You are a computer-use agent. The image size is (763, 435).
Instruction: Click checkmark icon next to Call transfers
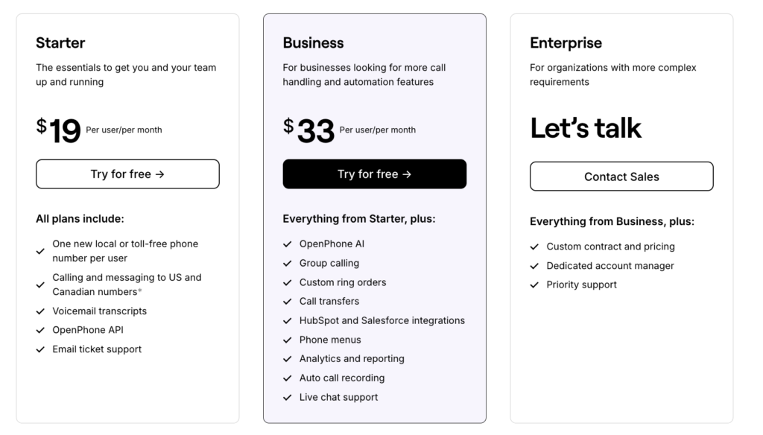click(x=287, y=302)
